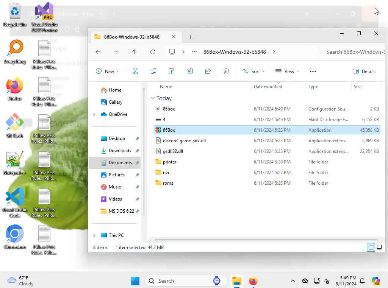Select the hard disk image named 4
This screenshot has height=288, width=388.
[x=267, y=120]
